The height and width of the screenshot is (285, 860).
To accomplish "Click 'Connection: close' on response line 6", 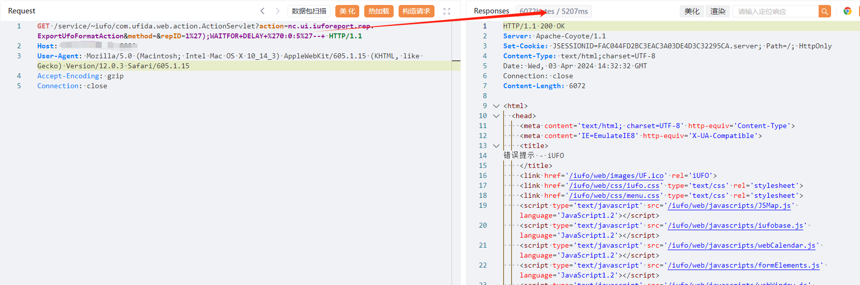I will coord(538,76).
